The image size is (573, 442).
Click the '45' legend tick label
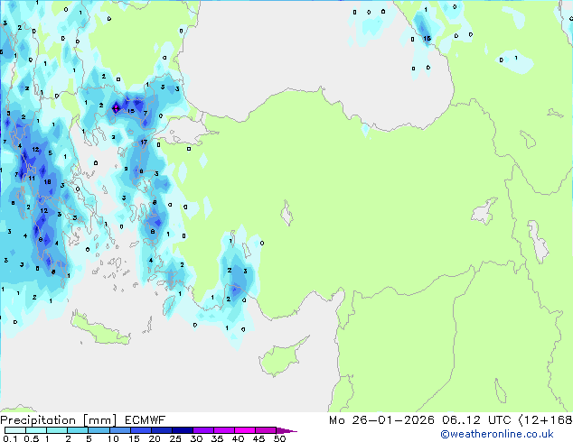click(x=258, y=438)
